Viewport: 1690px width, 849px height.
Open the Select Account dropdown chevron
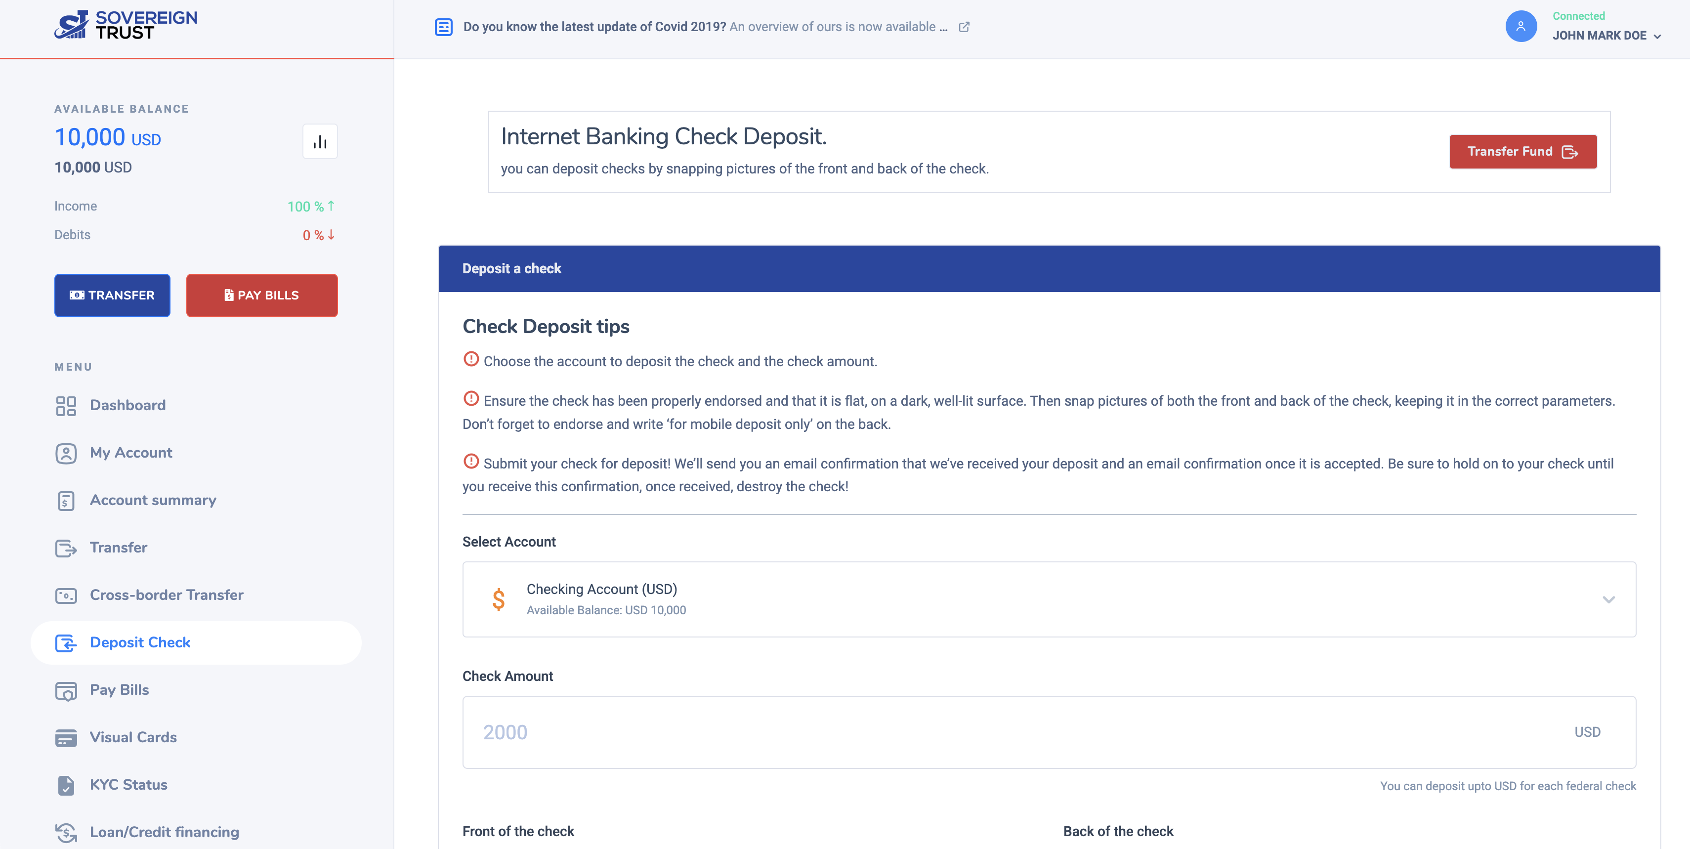[x=1608, y=599]
